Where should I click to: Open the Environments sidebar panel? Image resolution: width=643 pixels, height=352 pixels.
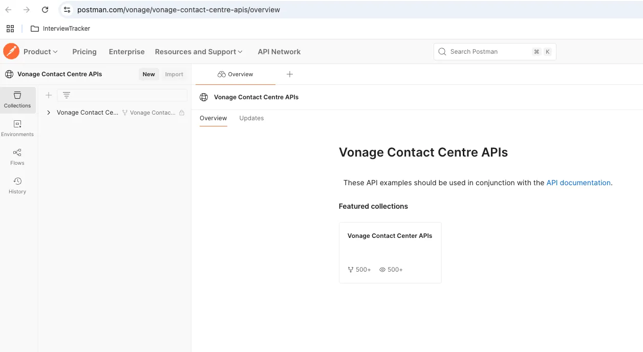17,128
